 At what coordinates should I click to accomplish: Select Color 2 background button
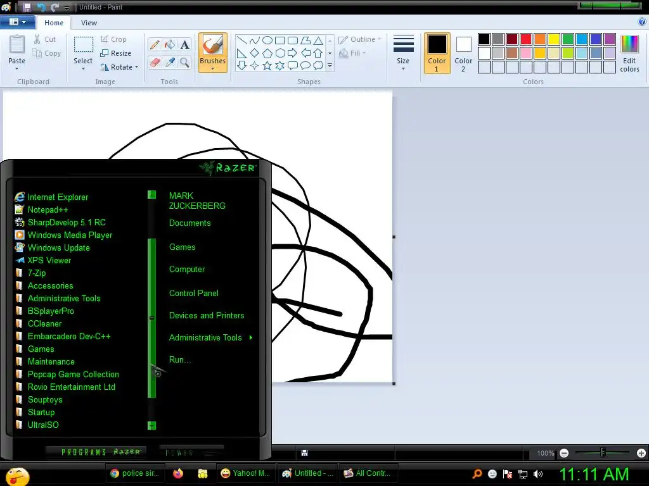tap(463, 53)
